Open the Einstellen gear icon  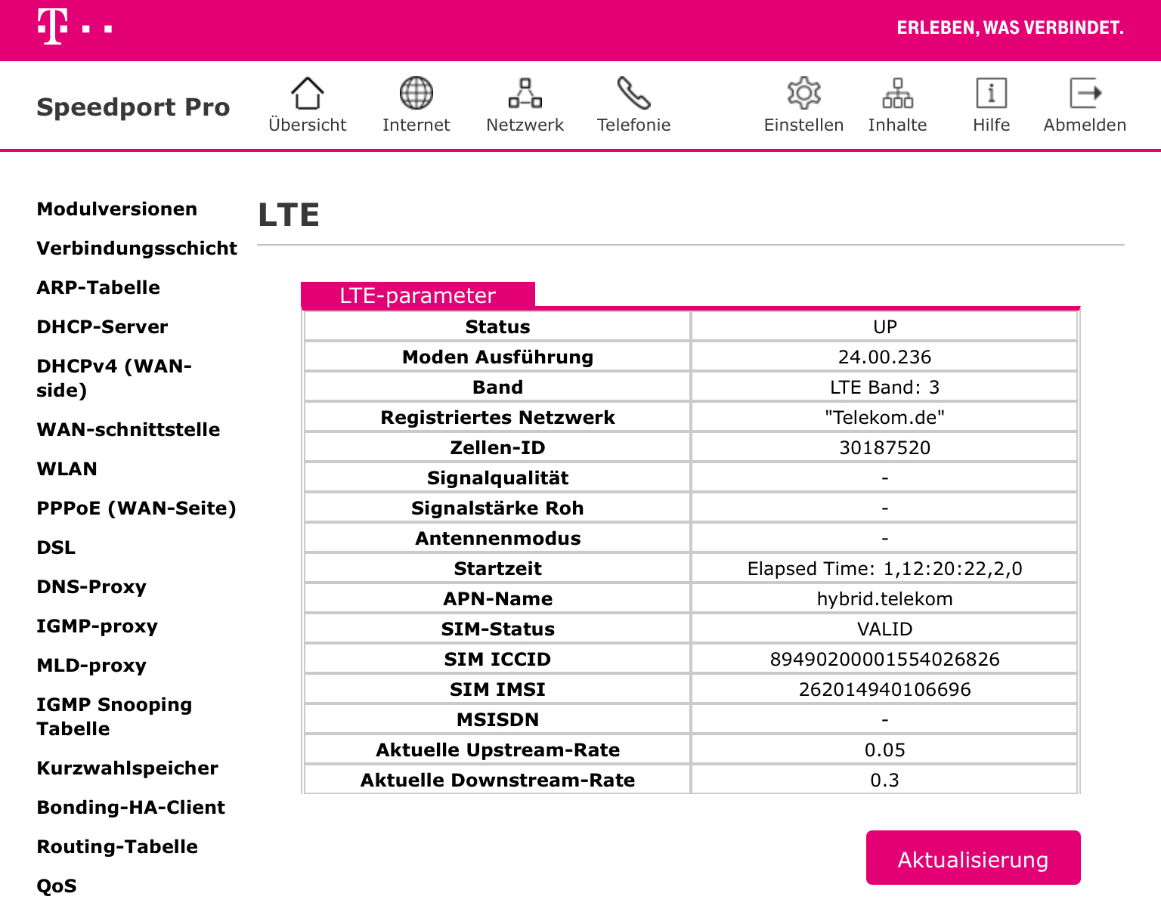803,93
